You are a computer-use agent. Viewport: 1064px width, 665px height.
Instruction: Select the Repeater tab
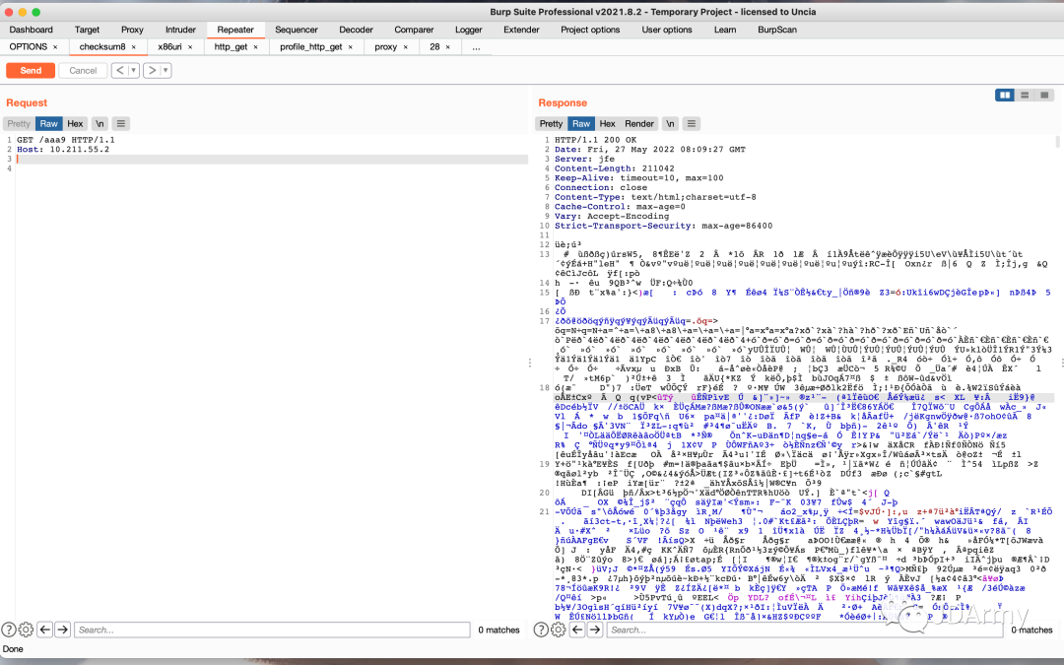[235, 30]
